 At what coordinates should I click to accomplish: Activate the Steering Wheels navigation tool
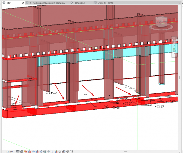(174, 42)
